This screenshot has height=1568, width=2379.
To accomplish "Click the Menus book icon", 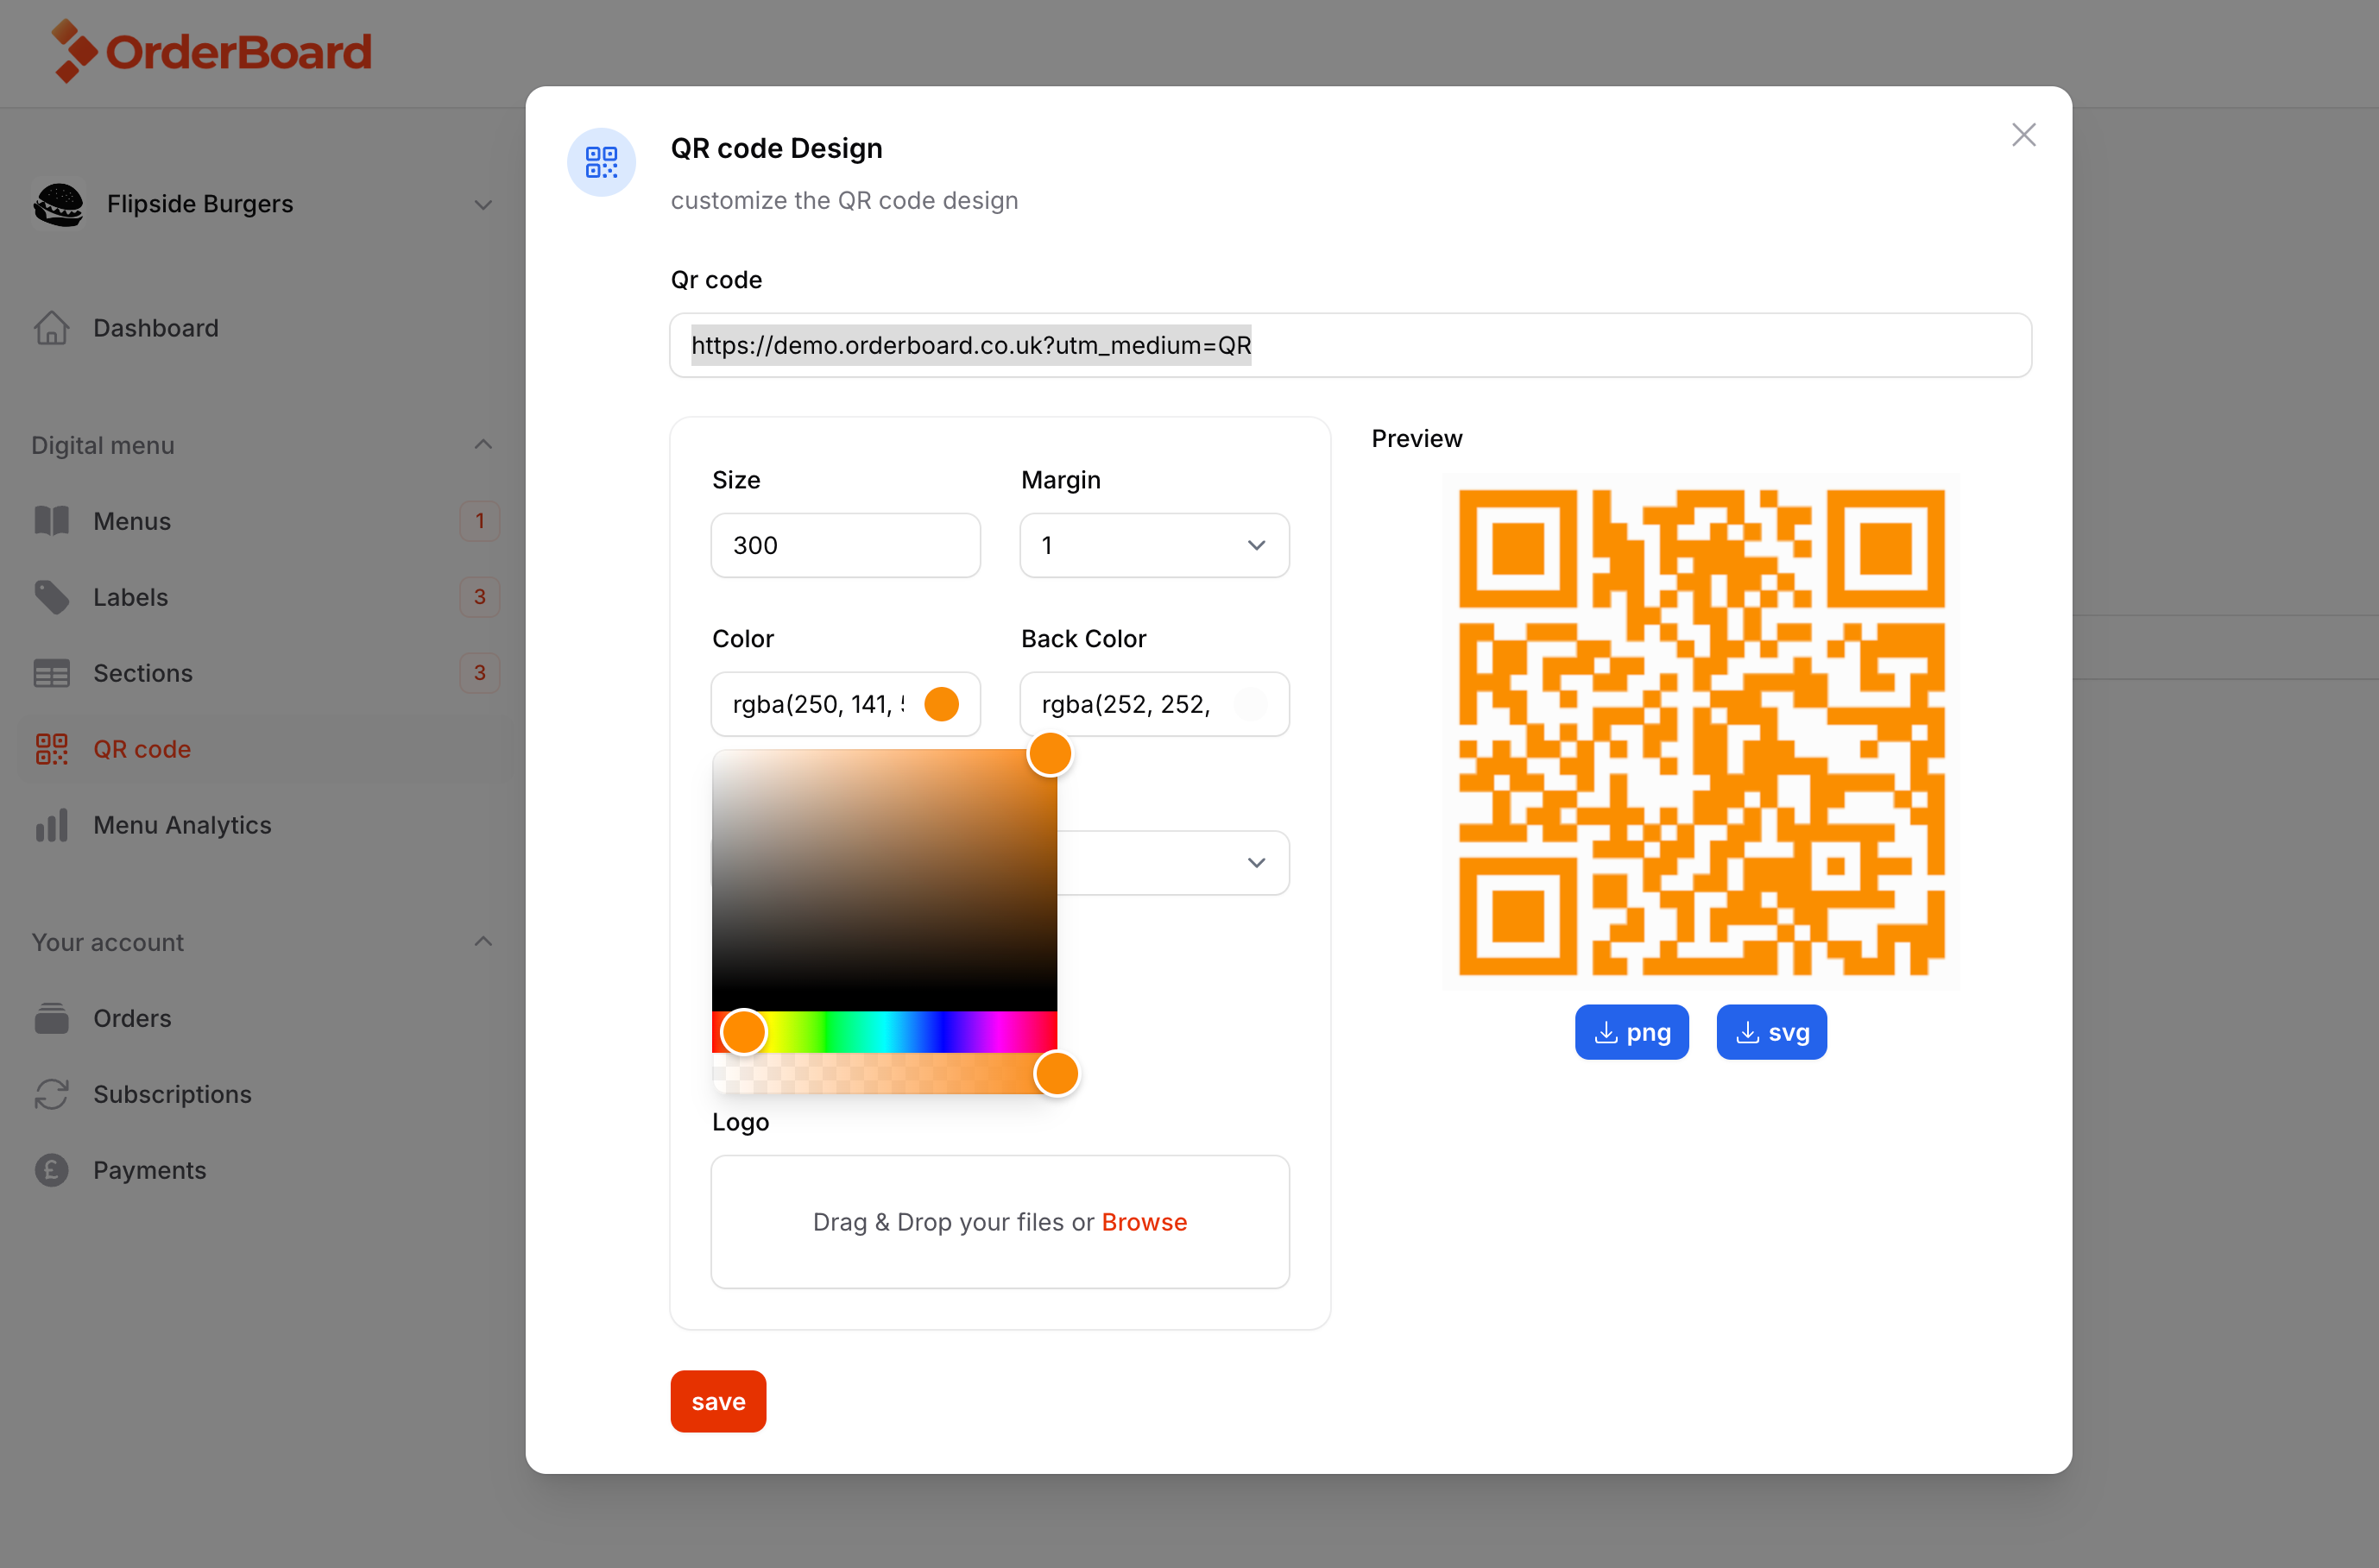I will coord(51,521).
